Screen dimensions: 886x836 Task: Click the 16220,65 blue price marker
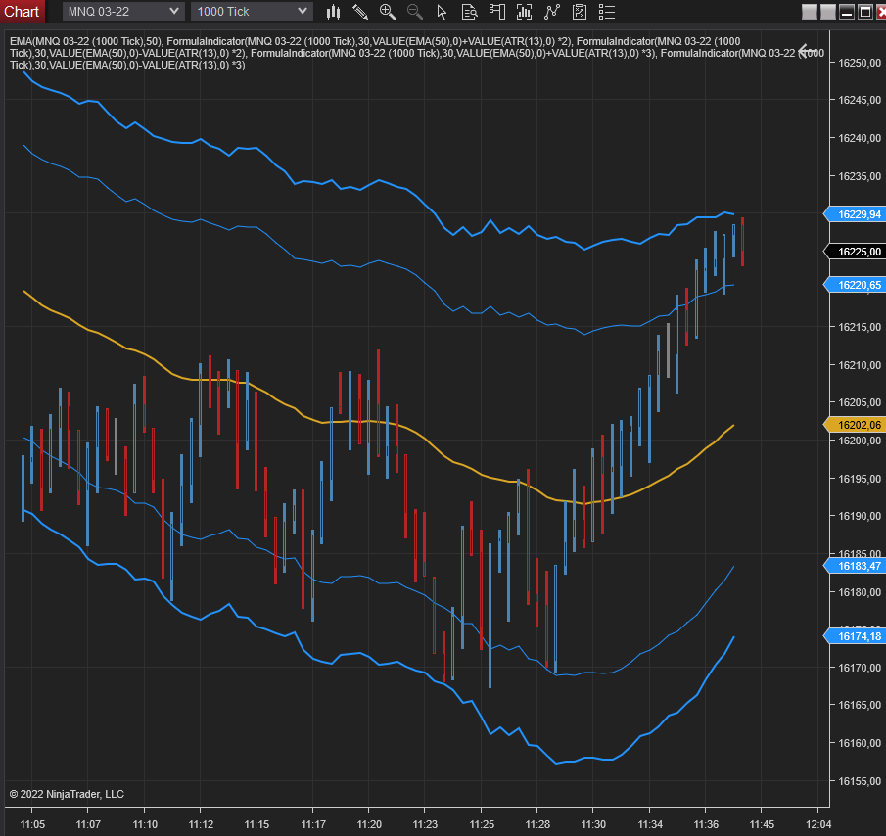point(856,285)
